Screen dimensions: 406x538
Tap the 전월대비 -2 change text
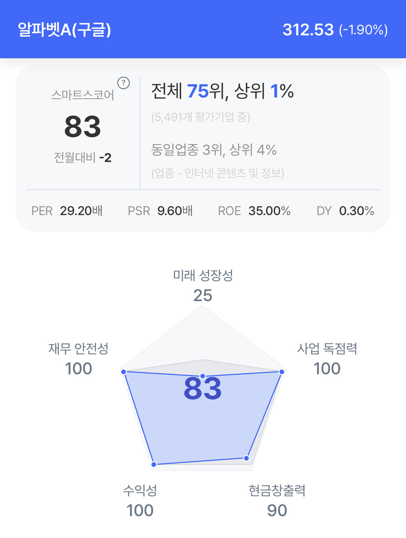pos(82,158)
